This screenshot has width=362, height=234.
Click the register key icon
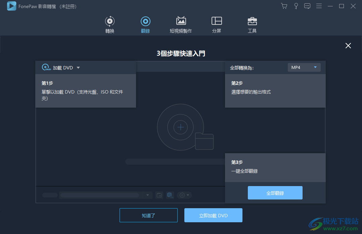coord(296,6)
